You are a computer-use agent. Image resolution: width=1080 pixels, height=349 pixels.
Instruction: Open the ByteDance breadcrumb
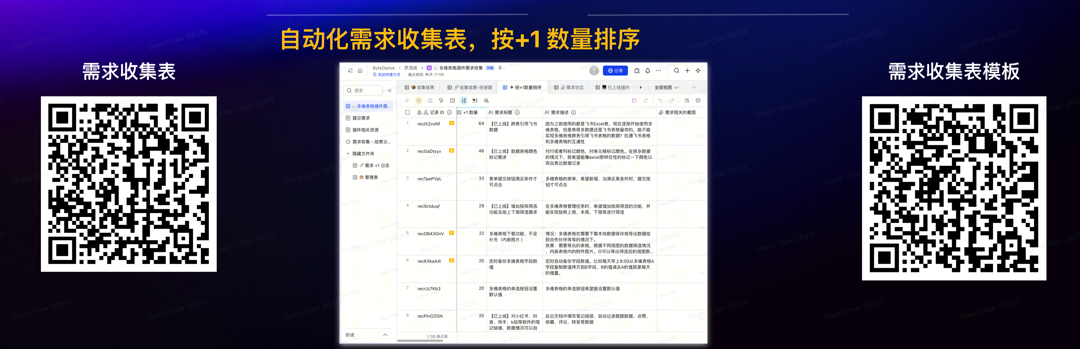click(384, 68)
